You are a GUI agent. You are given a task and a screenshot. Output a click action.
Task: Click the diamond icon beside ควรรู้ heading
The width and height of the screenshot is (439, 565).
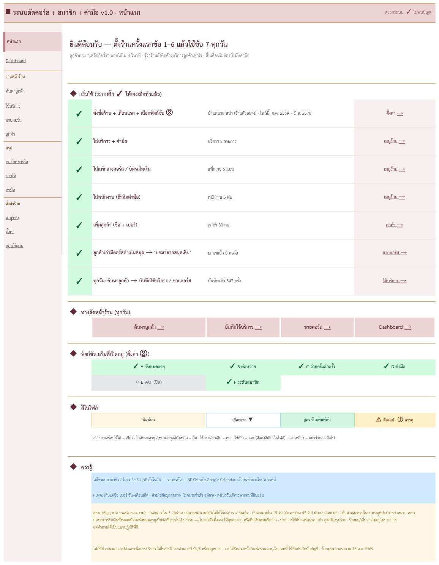[x=74, y=467]
